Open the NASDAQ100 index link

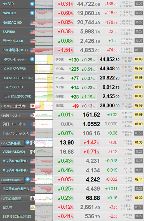pos(12,23)
